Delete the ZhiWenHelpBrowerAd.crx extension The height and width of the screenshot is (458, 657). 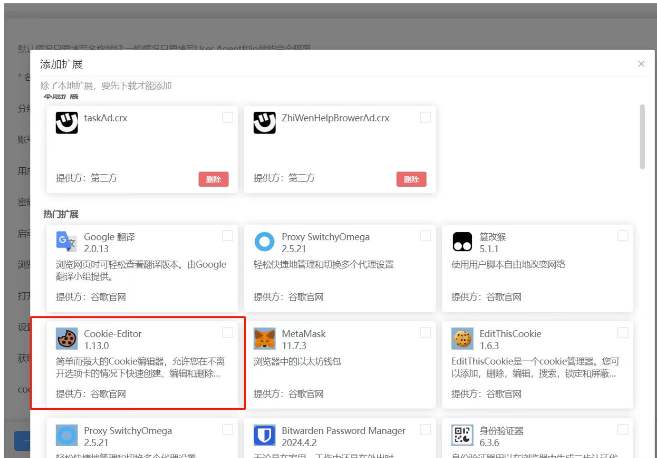click(411, 180)
